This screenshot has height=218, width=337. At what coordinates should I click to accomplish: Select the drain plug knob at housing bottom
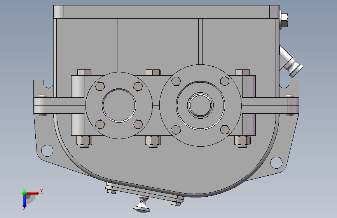[143, 204]
